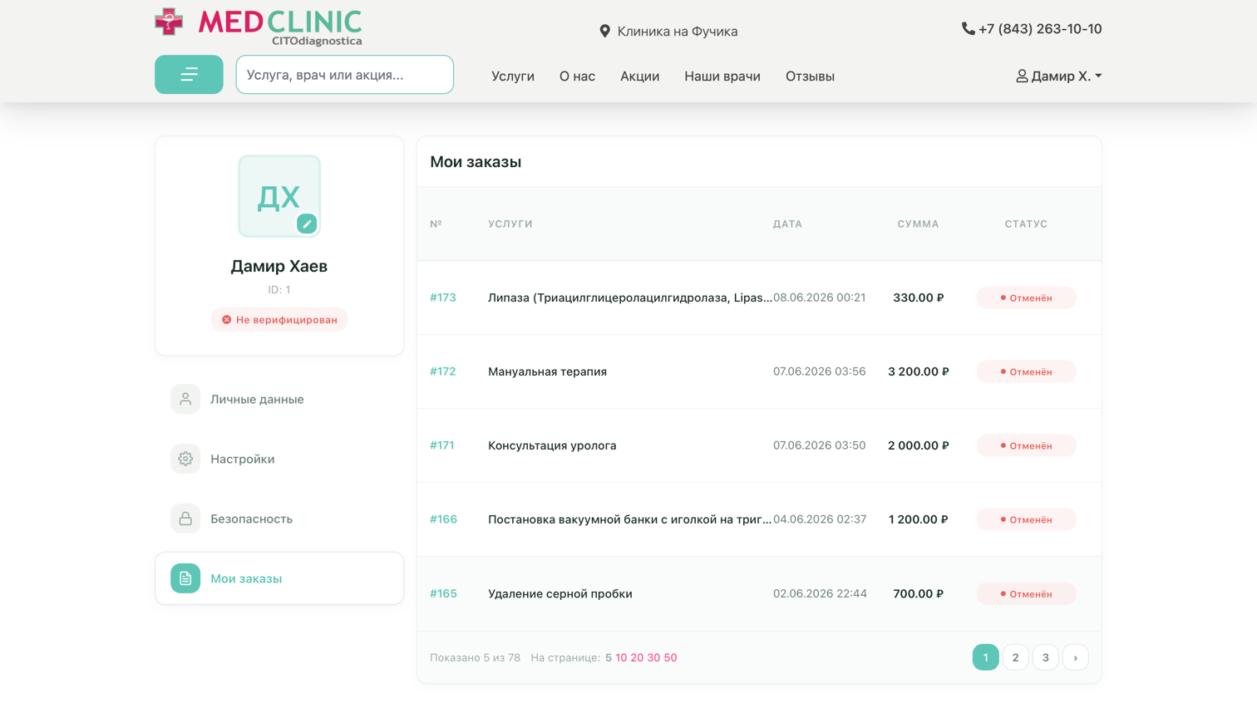
Task: Open order #173
Action: [443, 297]
